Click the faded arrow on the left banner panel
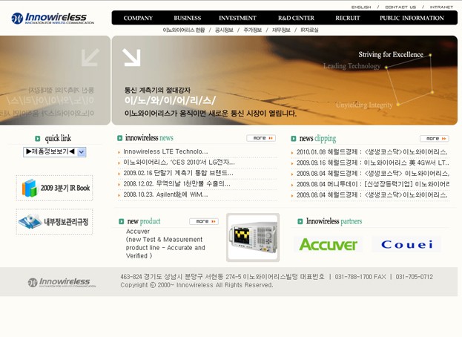This screenshot has width=462, height=337. 90,57
